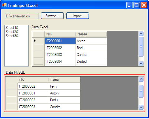Select cell IT2009003 in Data MySQL grid
Viewport: 149px width, 119px height.
(33, 107)
